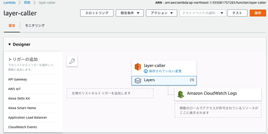Collapse the Designer section triangle

(9, 44)
